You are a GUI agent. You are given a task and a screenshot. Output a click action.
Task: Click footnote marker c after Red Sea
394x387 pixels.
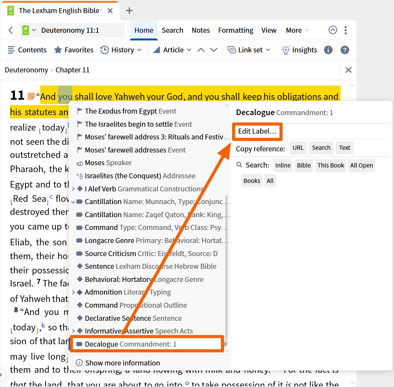pos(51,197)
